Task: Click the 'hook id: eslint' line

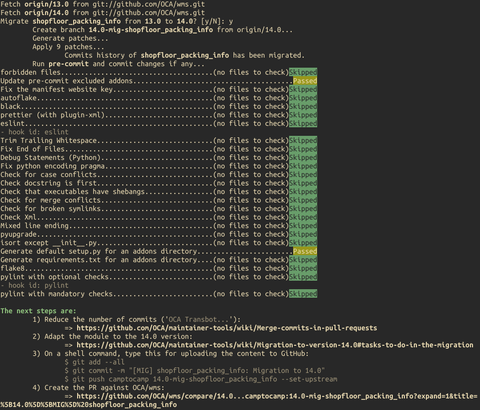Action: [x=35, y=132]
